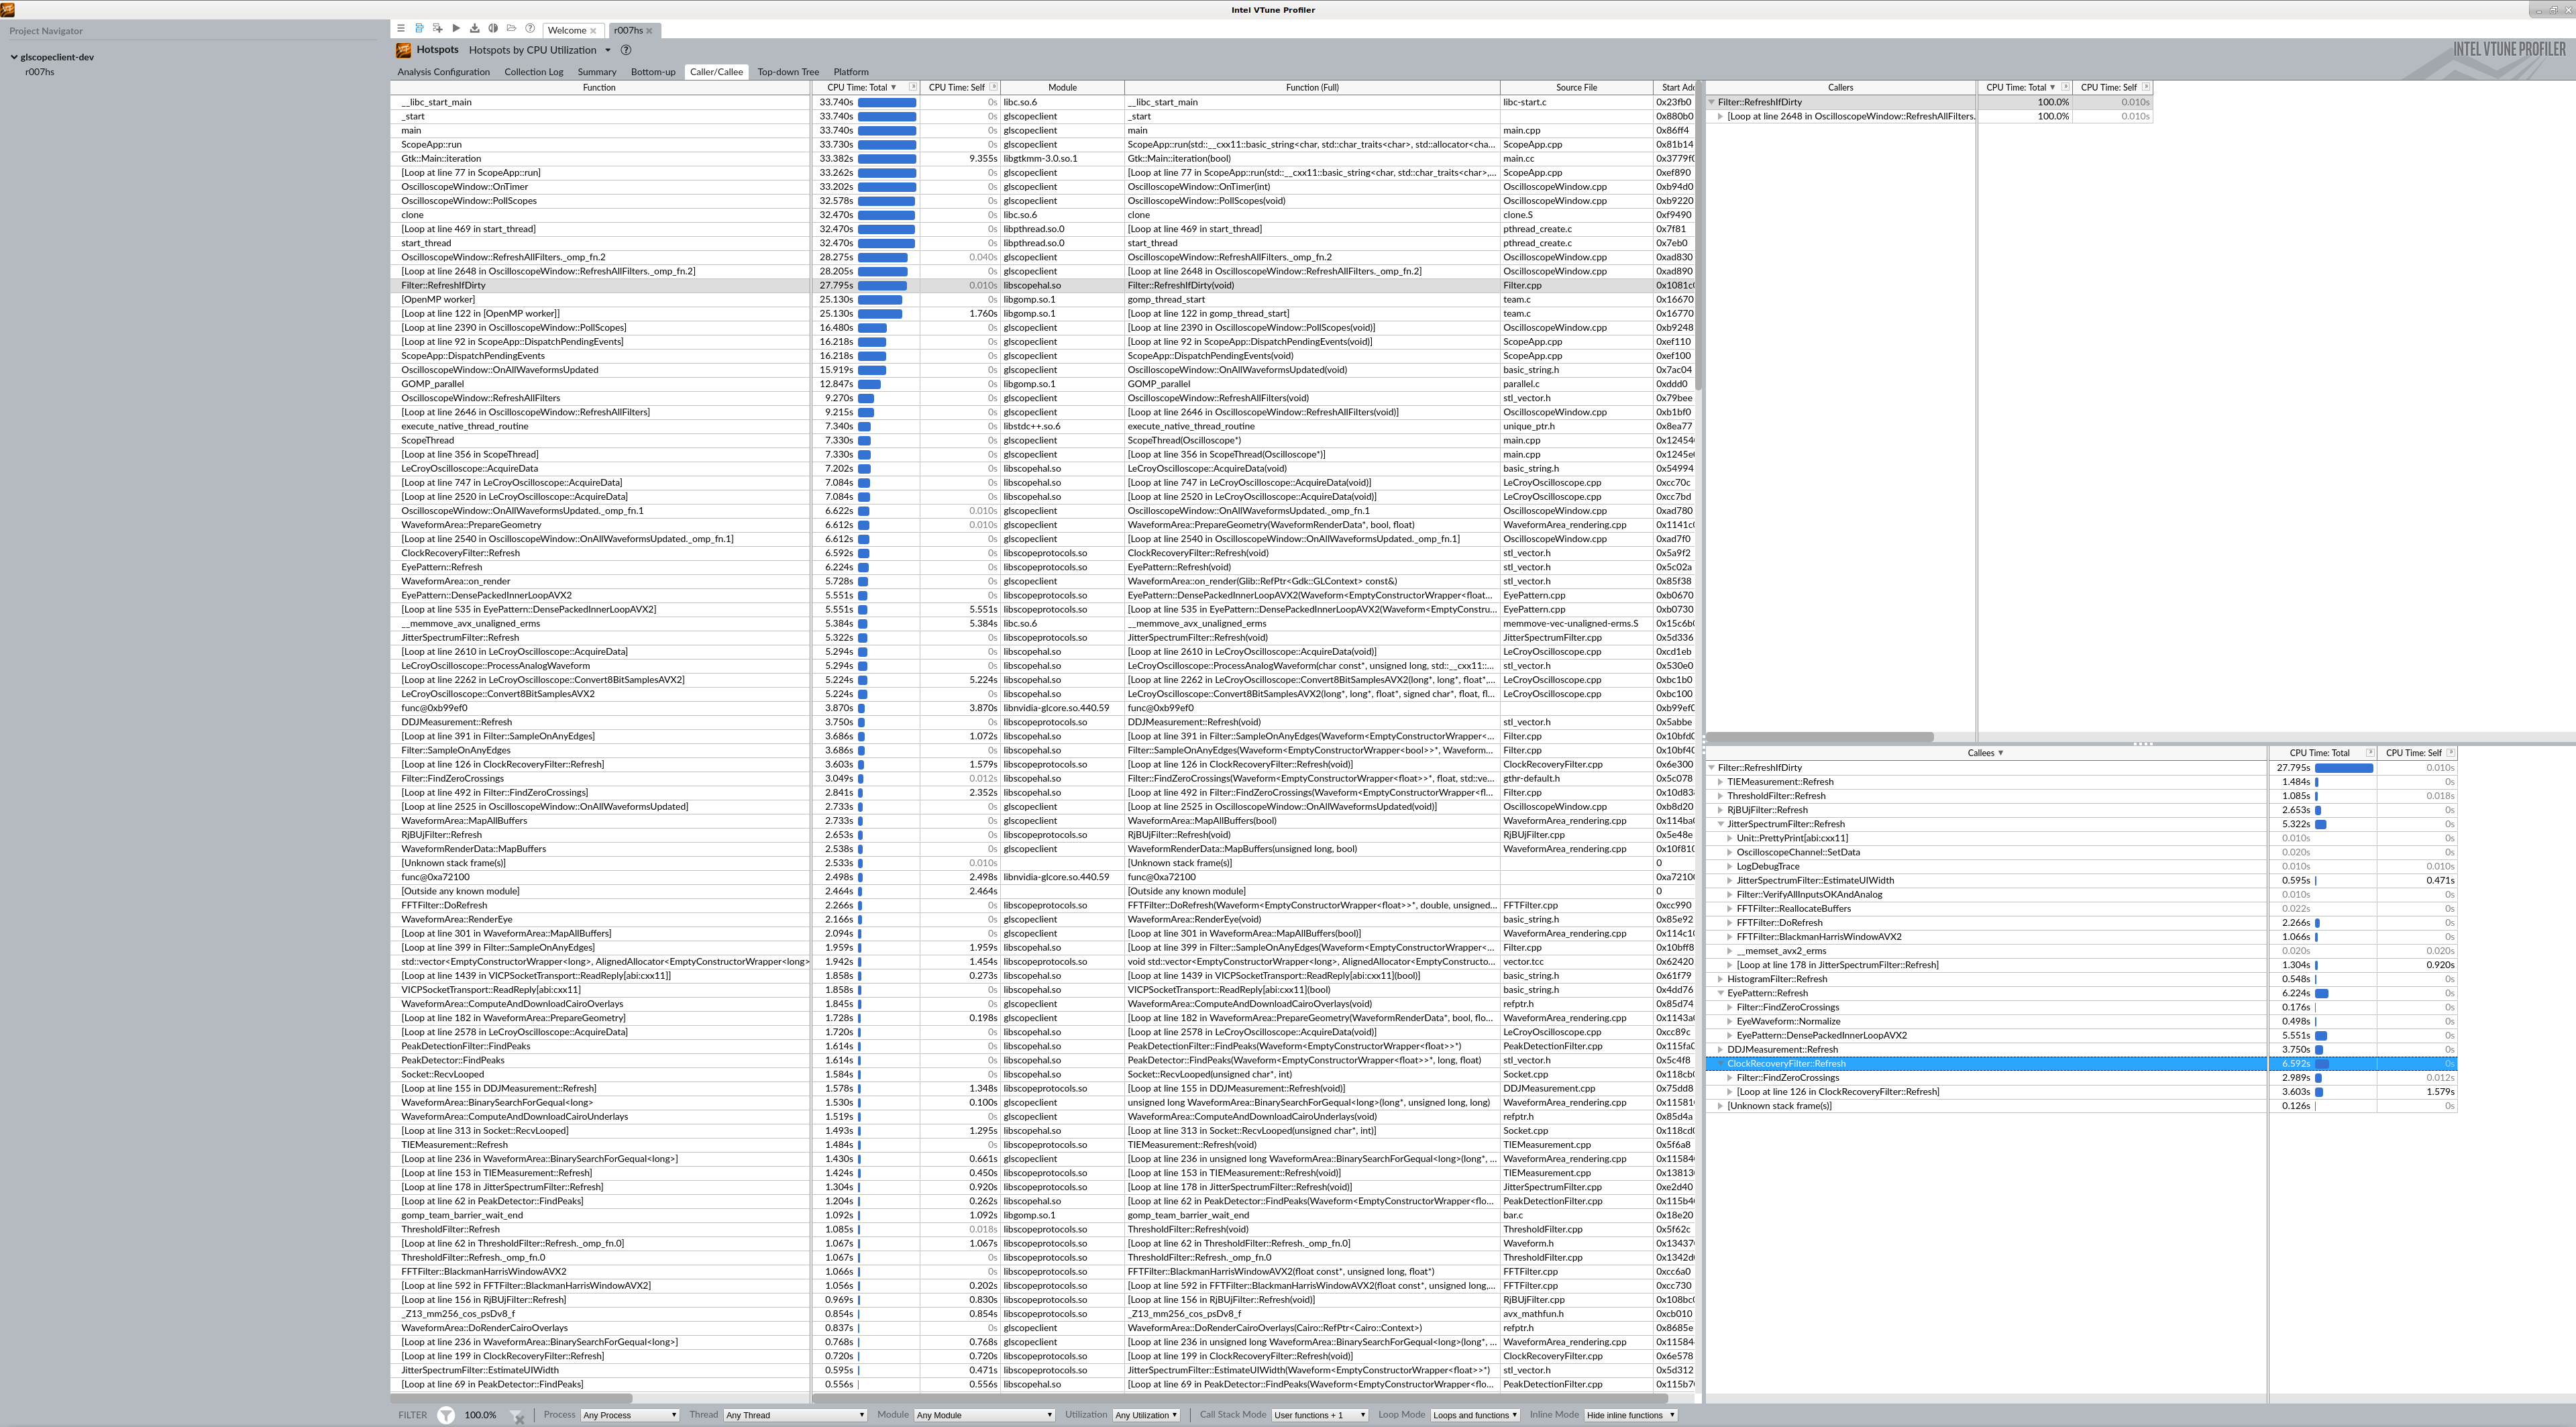Sort by the Module column header
Viewport: 2576px width, 1427px height.
coord(1062,87)
